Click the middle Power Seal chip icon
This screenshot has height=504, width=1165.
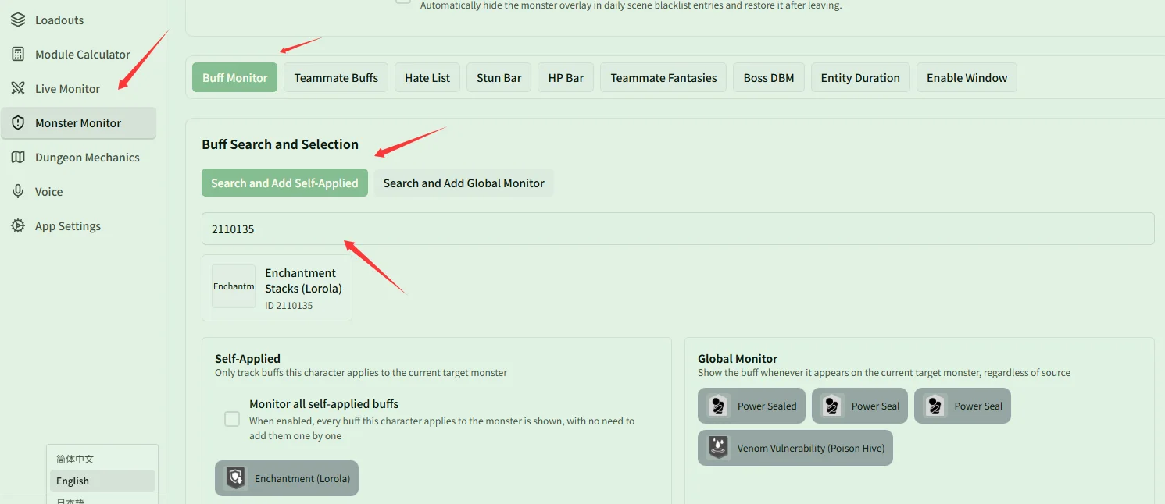(832, 406)
